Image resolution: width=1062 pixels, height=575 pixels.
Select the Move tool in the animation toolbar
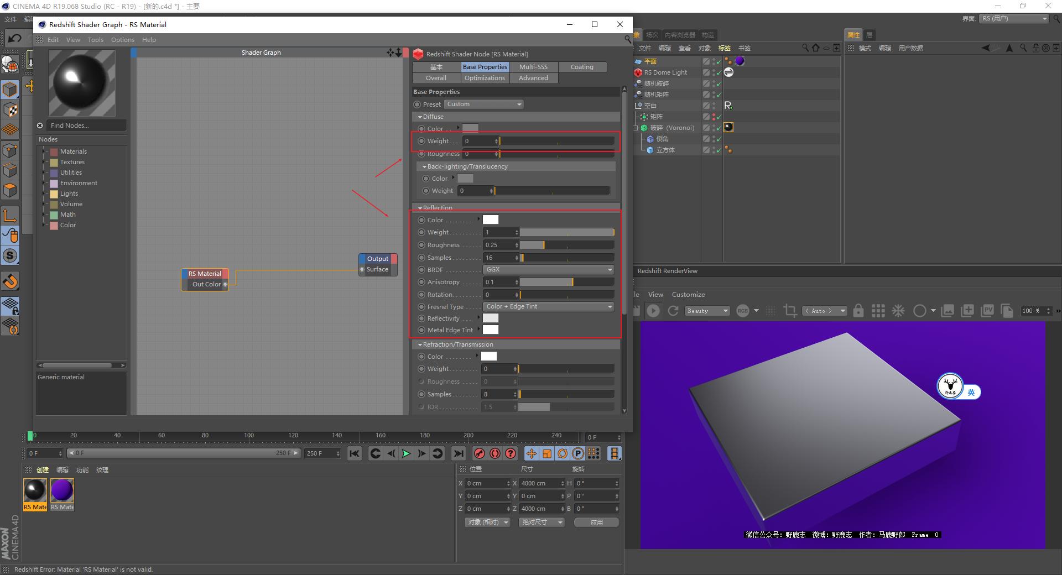531,453
